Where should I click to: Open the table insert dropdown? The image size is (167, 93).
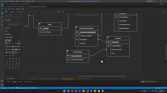(64, 12)
